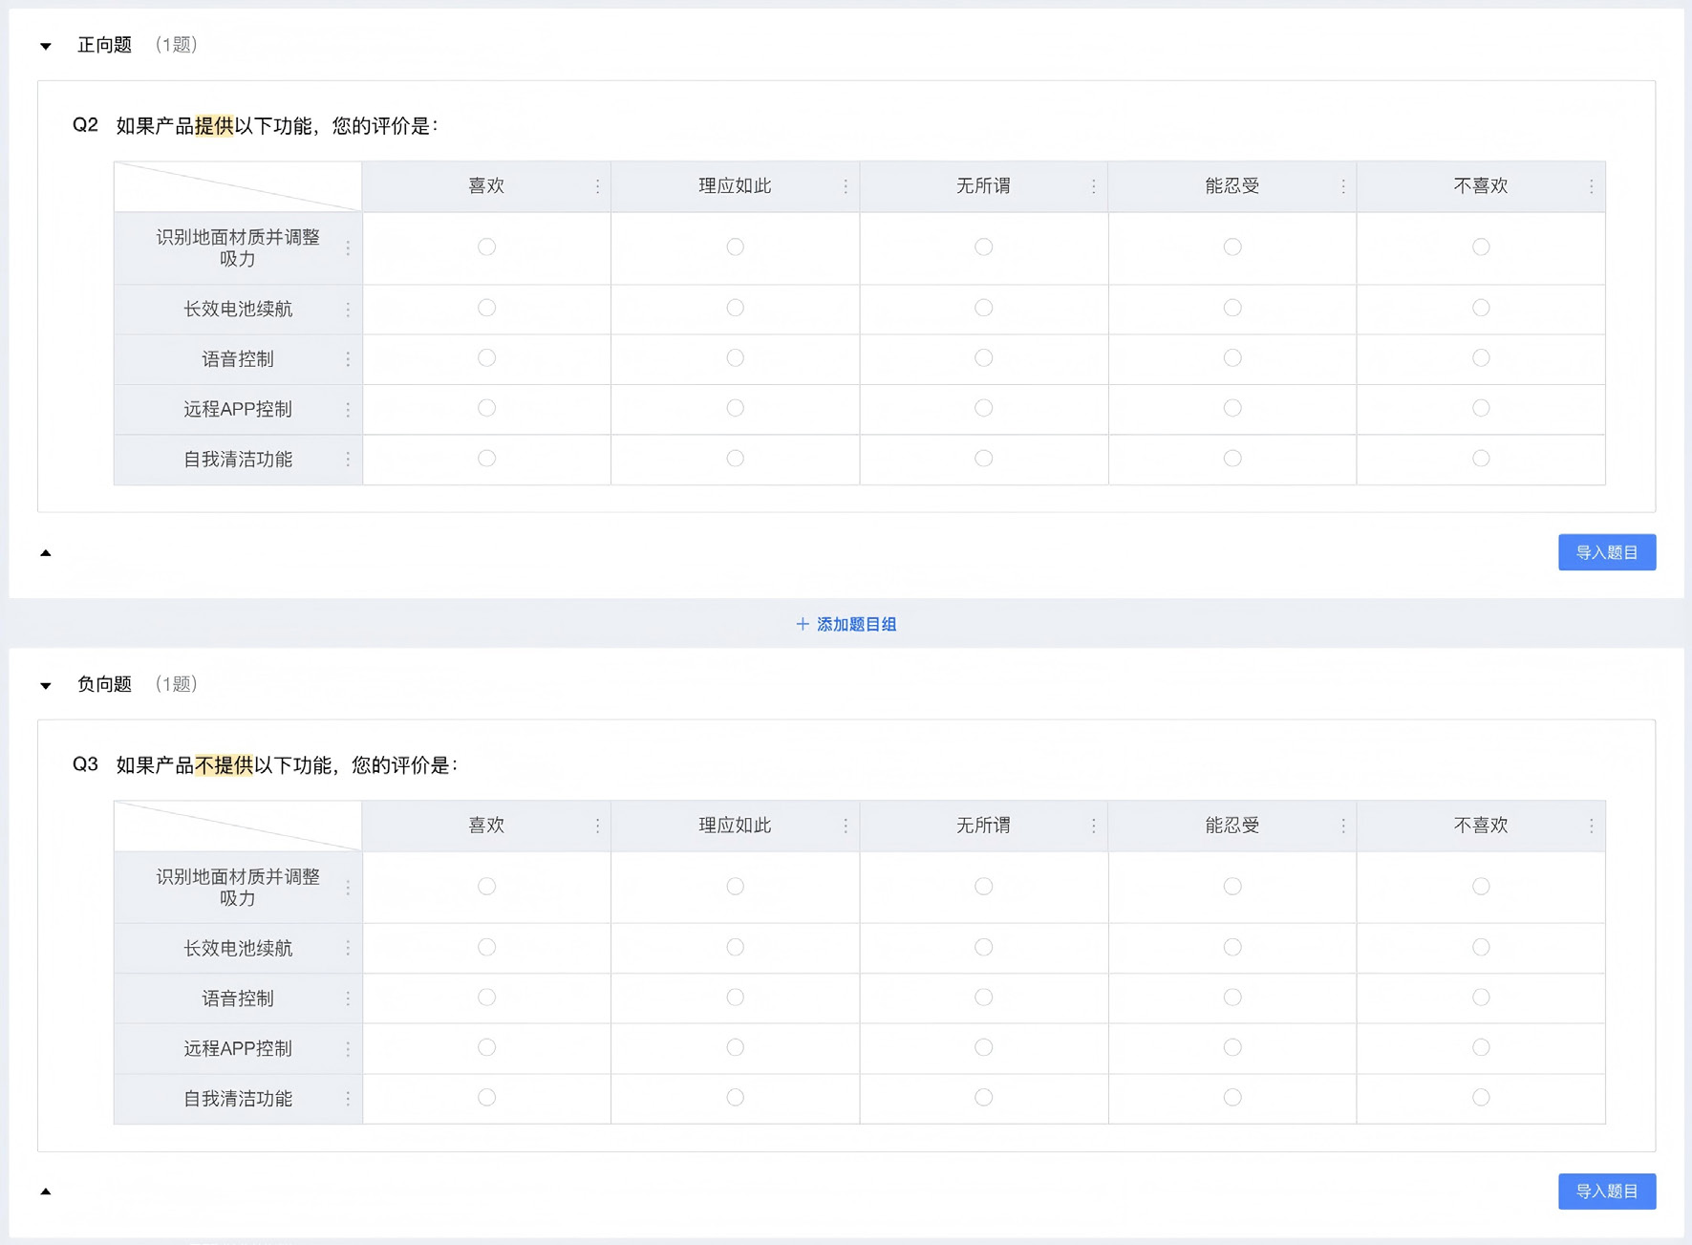This screenshot has width=1692, height=1245.
Task: Open options menu for Q2 不喜欢 column
Action: coord(1592,186)
